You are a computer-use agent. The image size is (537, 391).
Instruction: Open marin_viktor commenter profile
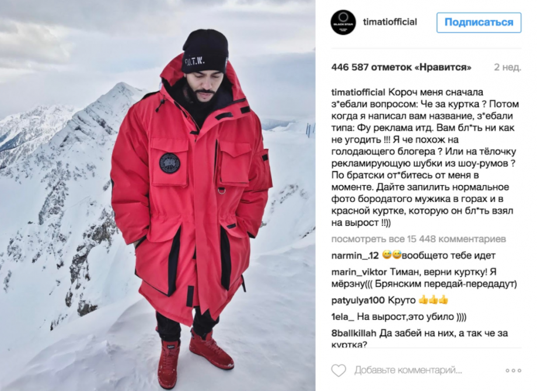click(359, 272)
